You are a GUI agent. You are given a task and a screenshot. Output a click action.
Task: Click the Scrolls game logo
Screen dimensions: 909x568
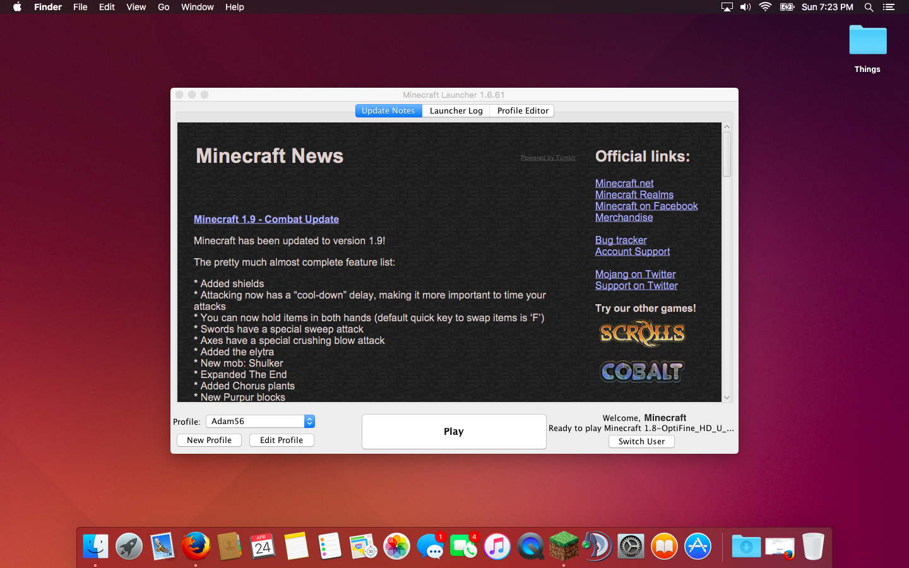coord(643,333)
